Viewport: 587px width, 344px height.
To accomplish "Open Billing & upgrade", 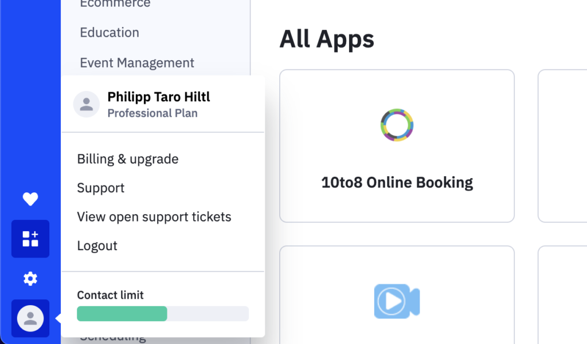I will coord(128,159).
